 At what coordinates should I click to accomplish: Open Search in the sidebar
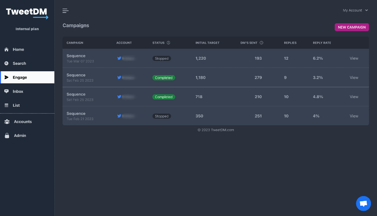click(x=27, y=64)
